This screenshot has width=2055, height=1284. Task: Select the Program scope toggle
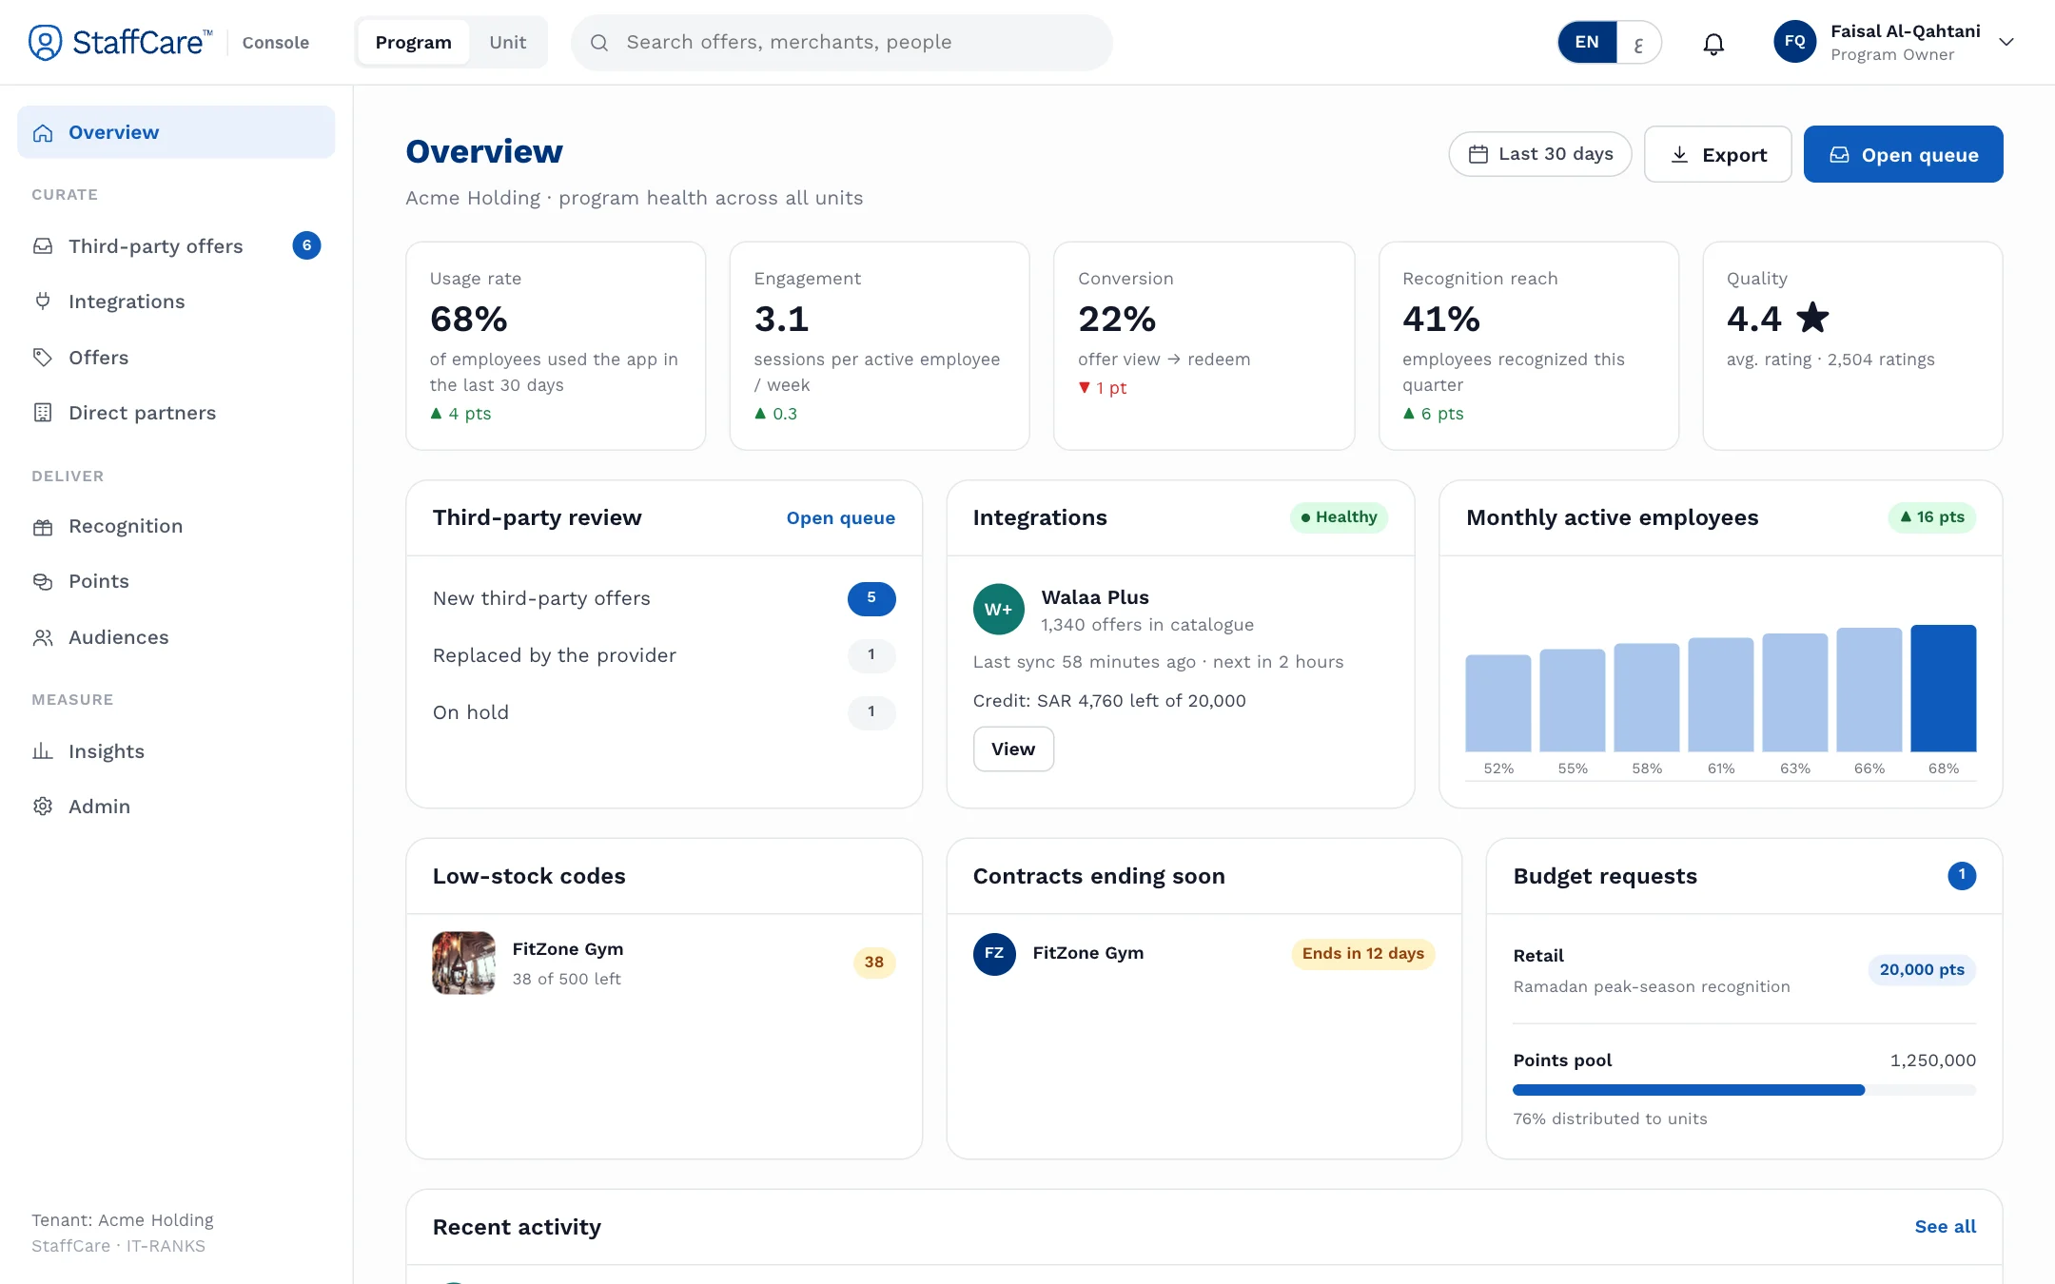414,43
